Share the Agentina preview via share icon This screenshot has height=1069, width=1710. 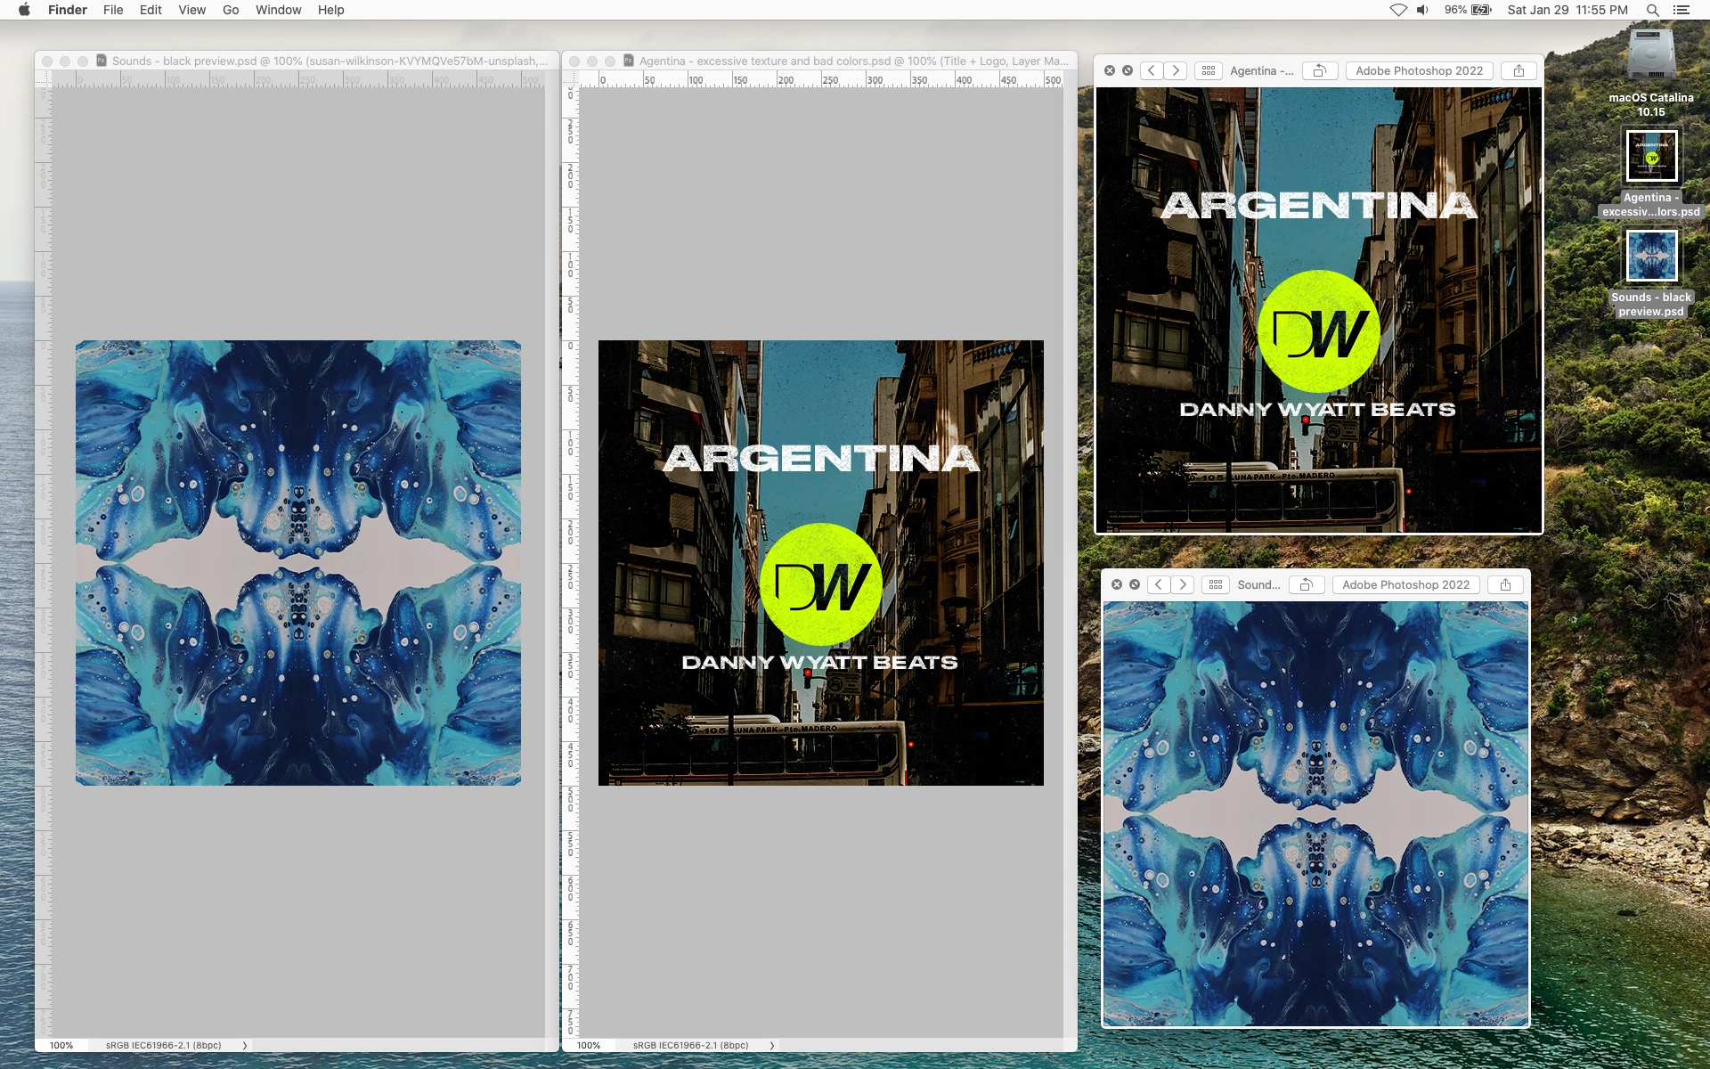click(1519, 70)
